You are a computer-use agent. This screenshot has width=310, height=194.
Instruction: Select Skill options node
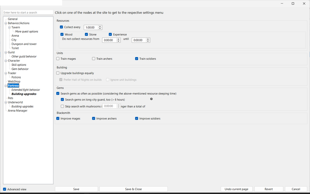click(x=19, y=65)
